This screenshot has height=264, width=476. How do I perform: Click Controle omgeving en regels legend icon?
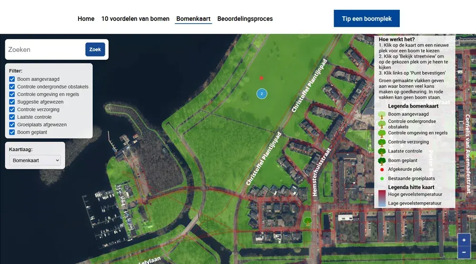(382, 133)
